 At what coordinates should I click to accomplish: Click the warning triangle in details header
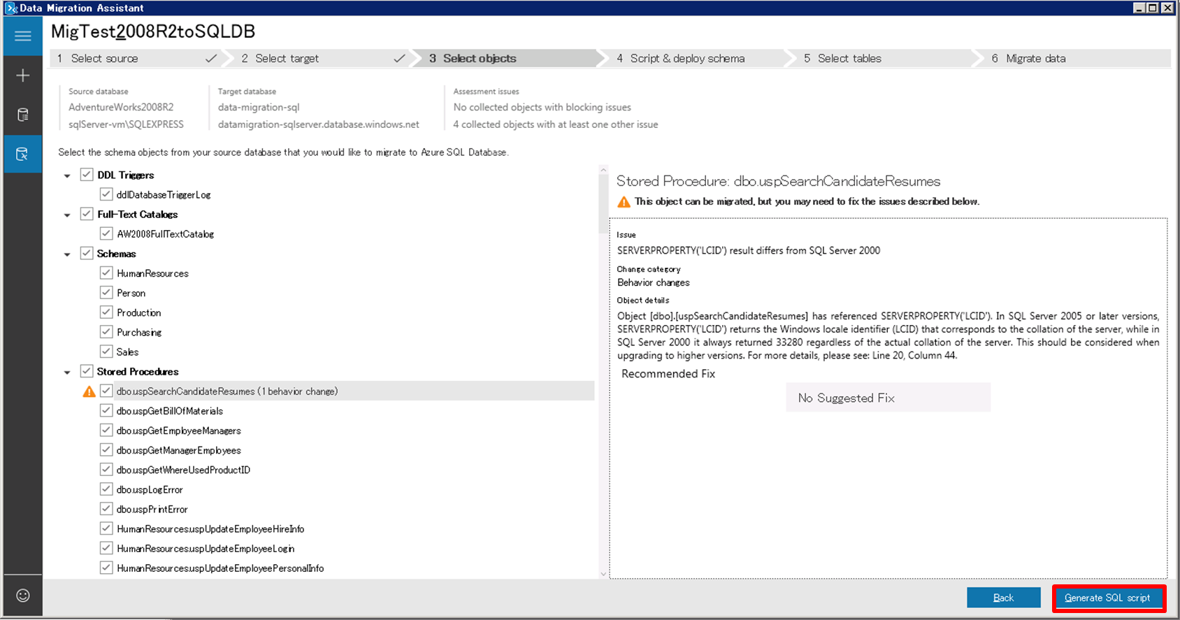[x=624, y=202]
